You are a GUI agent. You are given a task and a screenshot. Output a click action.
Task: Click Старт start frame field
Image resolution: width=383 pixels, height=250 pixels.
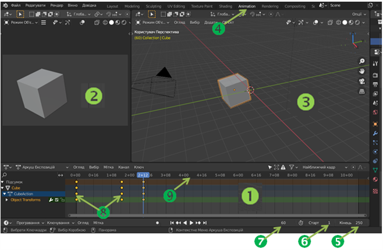pos(320,223)
